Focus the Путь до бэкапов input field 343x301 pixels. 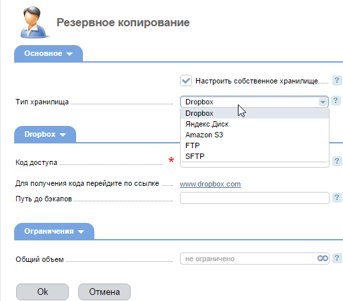(255, 198)
